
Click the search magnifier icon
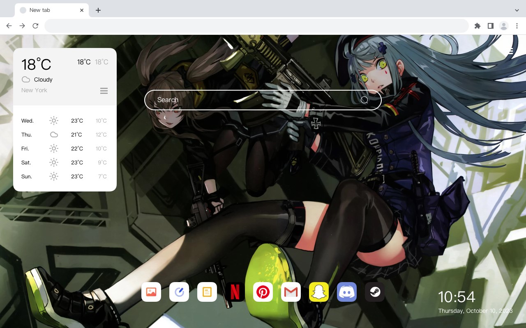[x=365, y=100]
